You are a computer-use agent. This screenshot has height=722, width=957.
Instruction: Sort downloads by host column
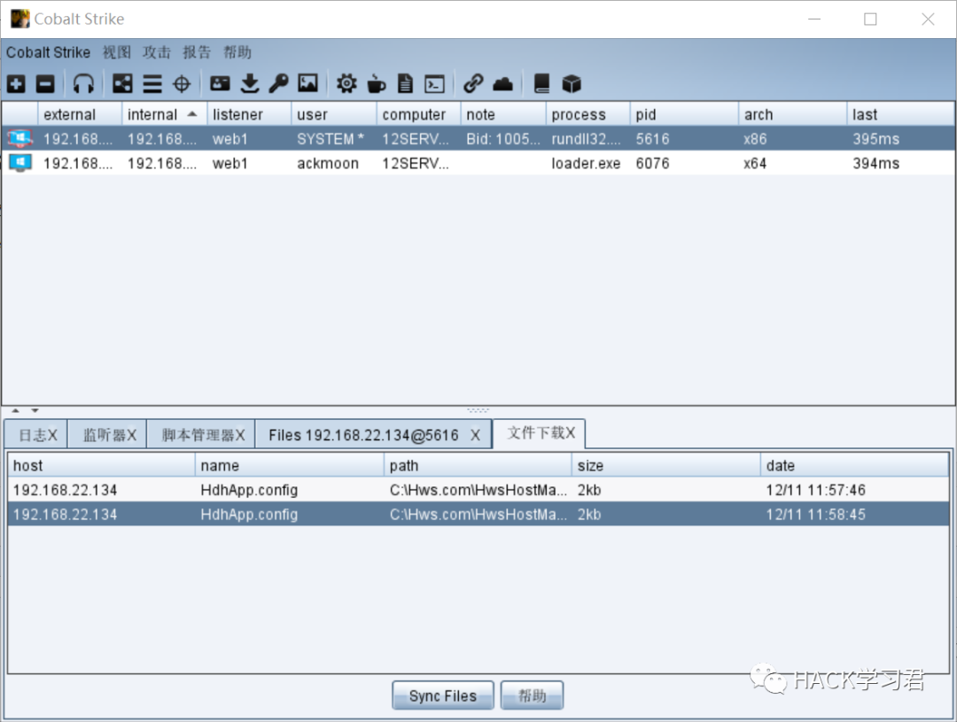pos(101,465)
